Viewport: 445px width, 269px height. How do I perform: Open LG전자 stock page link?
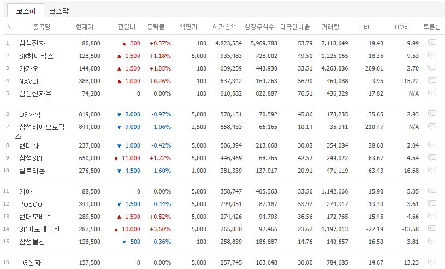coord(30,262)
